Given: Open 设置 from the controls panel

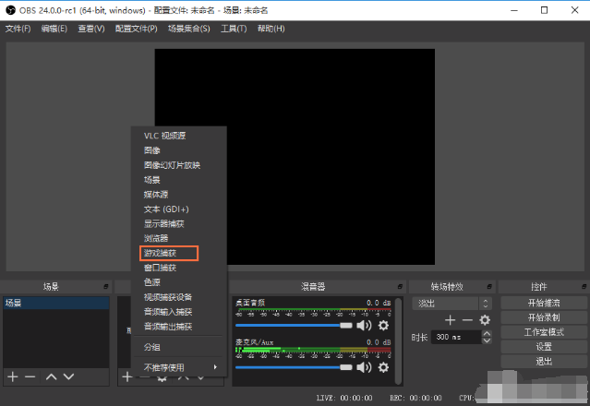Looking at the screenshot, I should click(x=544, y=347).
